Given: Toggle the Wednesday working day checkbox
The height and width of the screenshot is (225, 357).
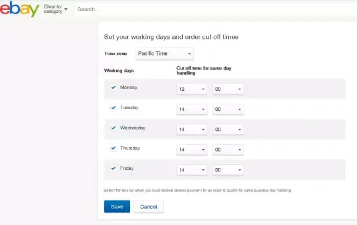Looking at the screenshot, I should (x=113, y=128).
